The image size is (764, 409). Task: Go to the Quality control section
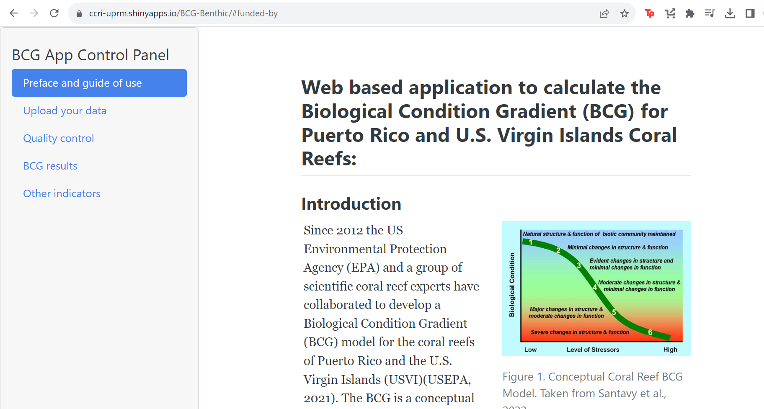pyautogui.click(x=59, y=138)
